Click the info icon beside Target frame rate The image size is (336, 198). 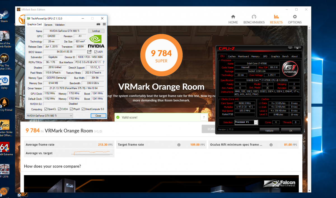tap(179, 145)
